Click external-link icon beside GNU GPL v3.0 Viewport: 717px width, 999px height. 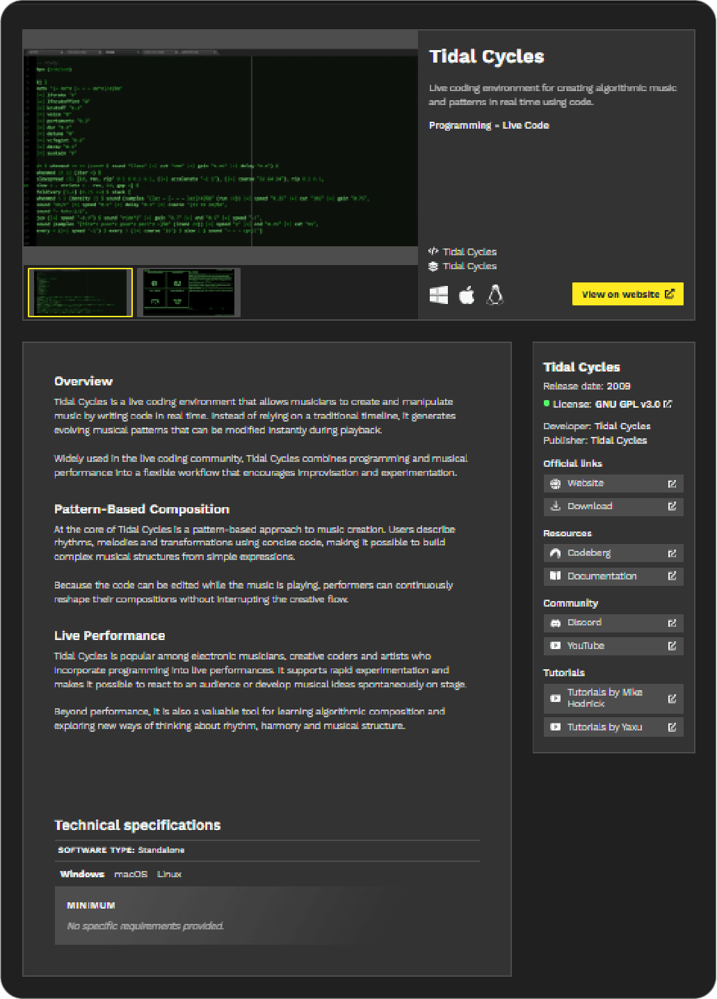[x=668, y=404]
